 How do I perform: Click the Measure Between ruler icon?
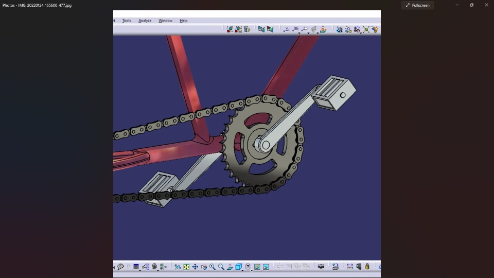tap(350, 267)
